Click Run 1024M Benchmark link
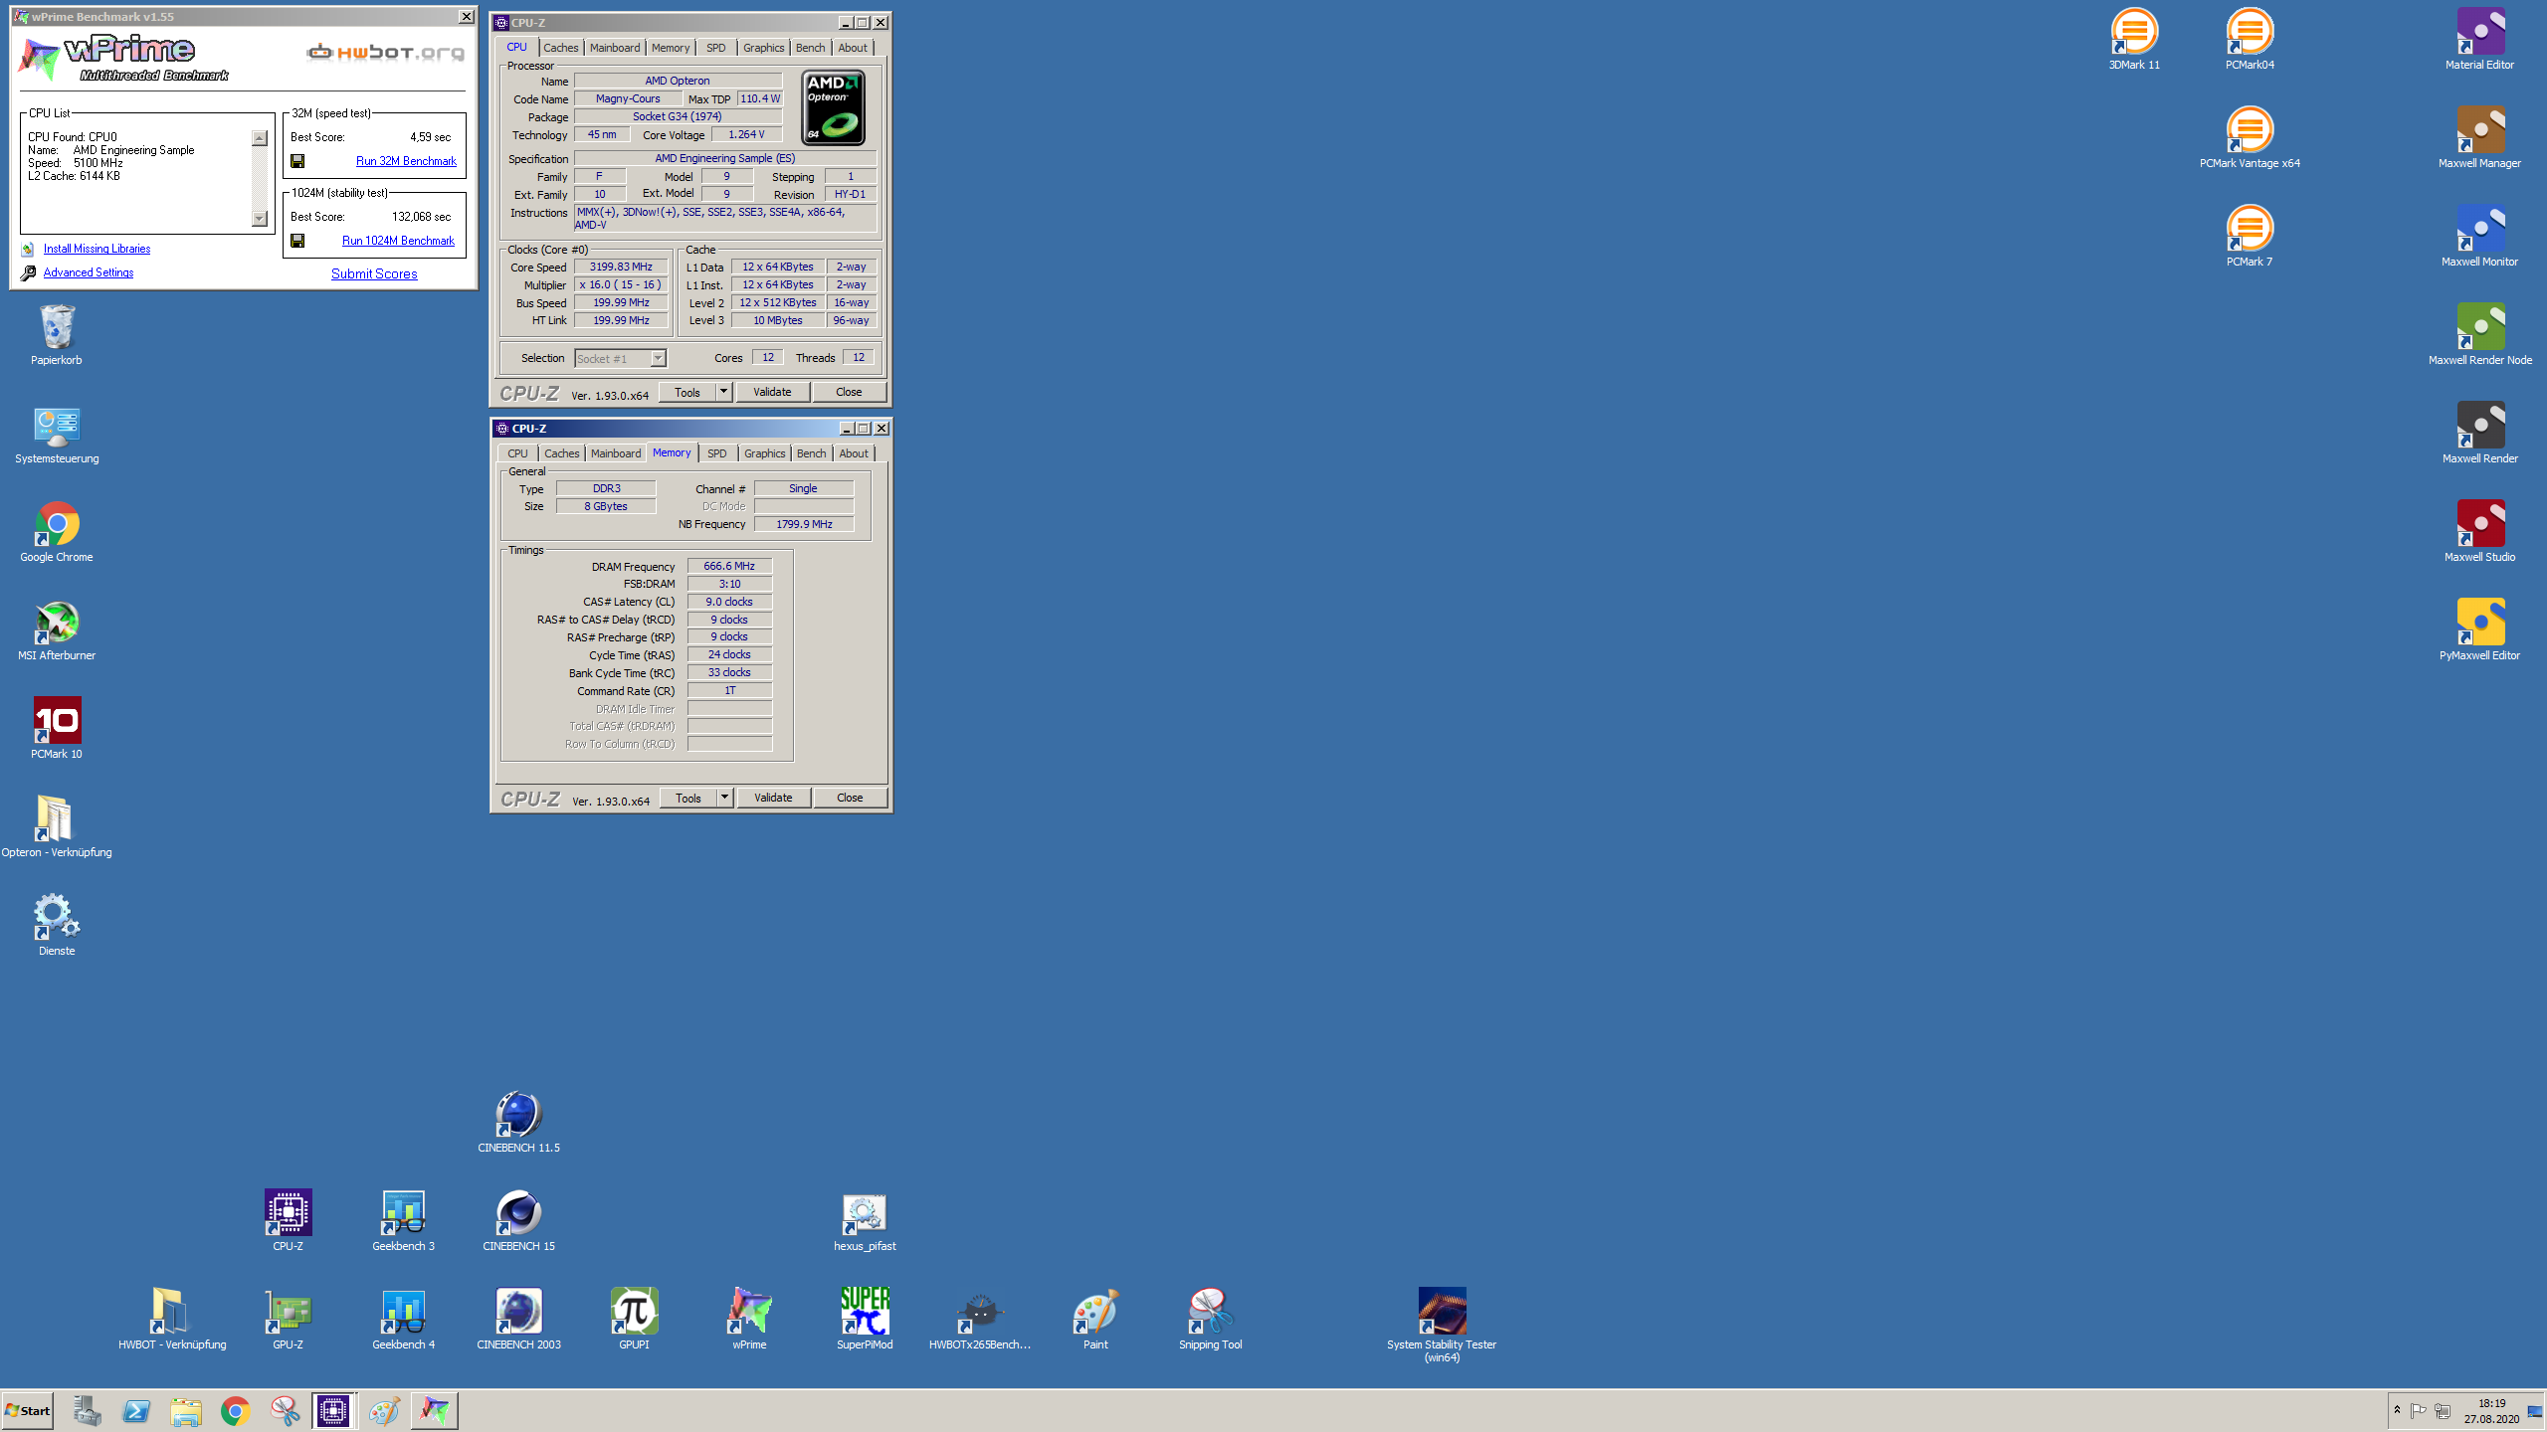The image size is (2547, 1432). coord(398,241)
